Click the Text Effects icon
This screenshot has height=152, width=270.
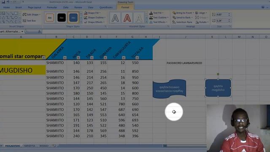[151, 22]
